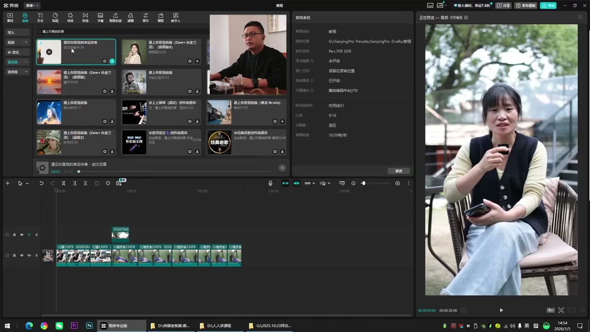
Task: Add the first song with the plus icon
Action: [112, 61]
